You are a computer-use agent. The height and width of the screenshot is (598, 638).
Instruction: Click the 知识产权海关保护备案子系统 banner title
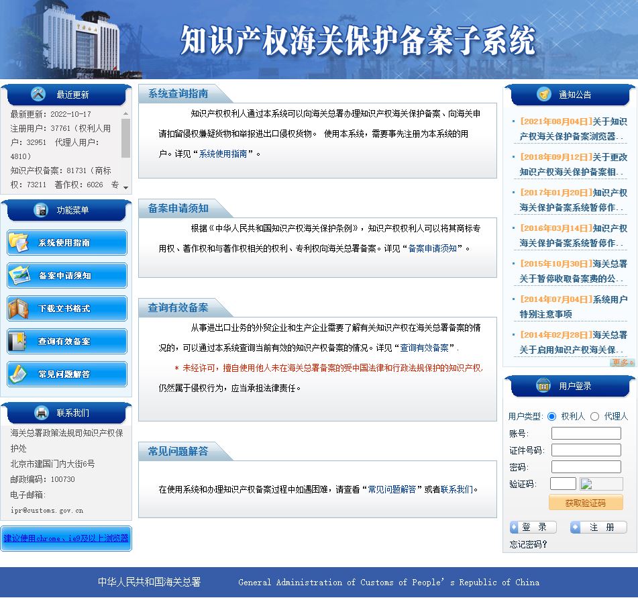(358, 40)
